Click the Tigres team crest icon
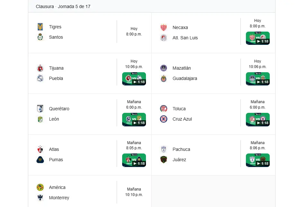Screen dimensions: 307x207 (40, 27)
